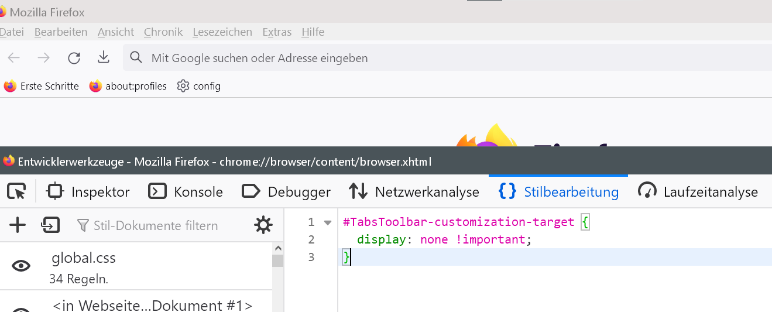Image resolution: width=772 pixels, height=312 pixels.
Task: Open the Erste Schritte bookmark
Action: [41, 86]
